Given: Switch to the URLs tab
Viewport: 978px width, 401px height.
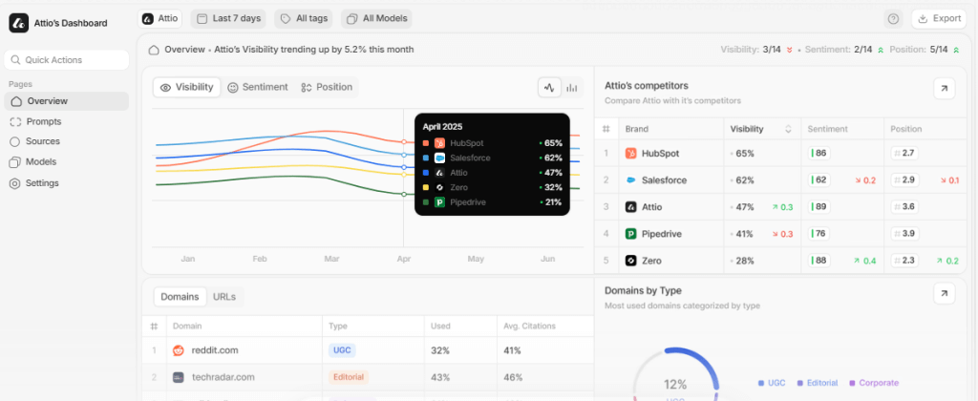Looking at the screenshot, I should click(x=223, y=297).
